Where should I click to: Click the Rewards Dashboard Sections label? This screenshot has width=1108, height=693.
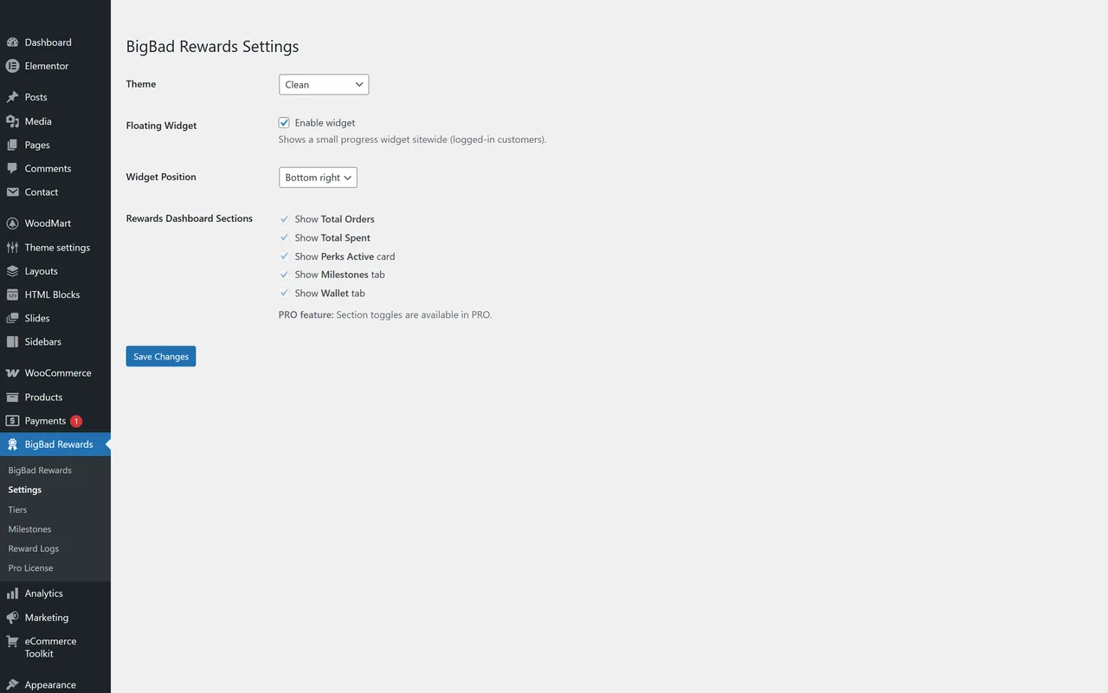click(x=190, y=218)
